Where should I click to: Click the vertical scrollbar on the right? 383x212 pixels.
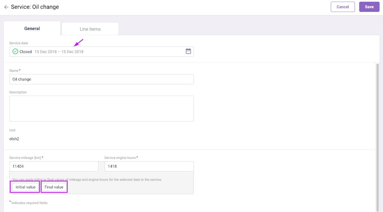(x=377, y=136)
